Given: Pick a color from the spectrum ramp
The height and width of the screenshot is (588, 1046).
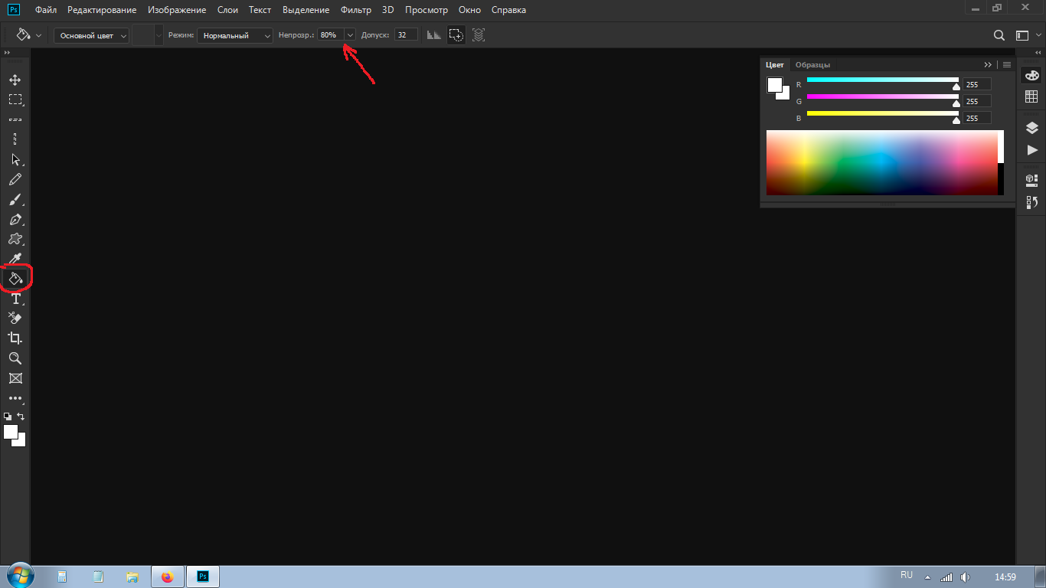Looking at the screenshot, I should coord(881,163).
